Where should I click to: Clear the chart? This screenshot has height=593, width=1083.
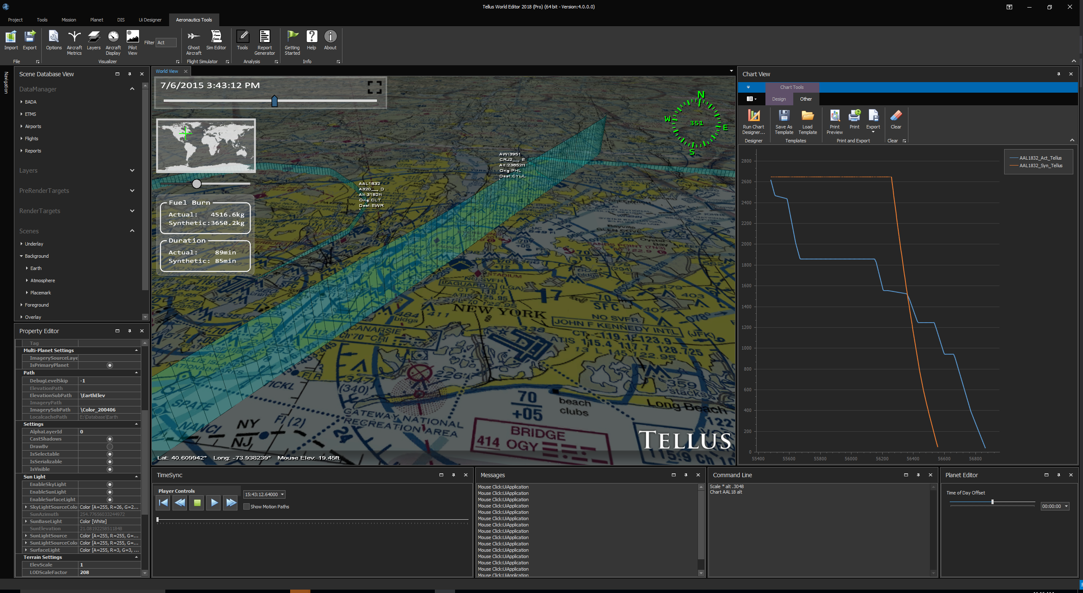pos(896,120)
